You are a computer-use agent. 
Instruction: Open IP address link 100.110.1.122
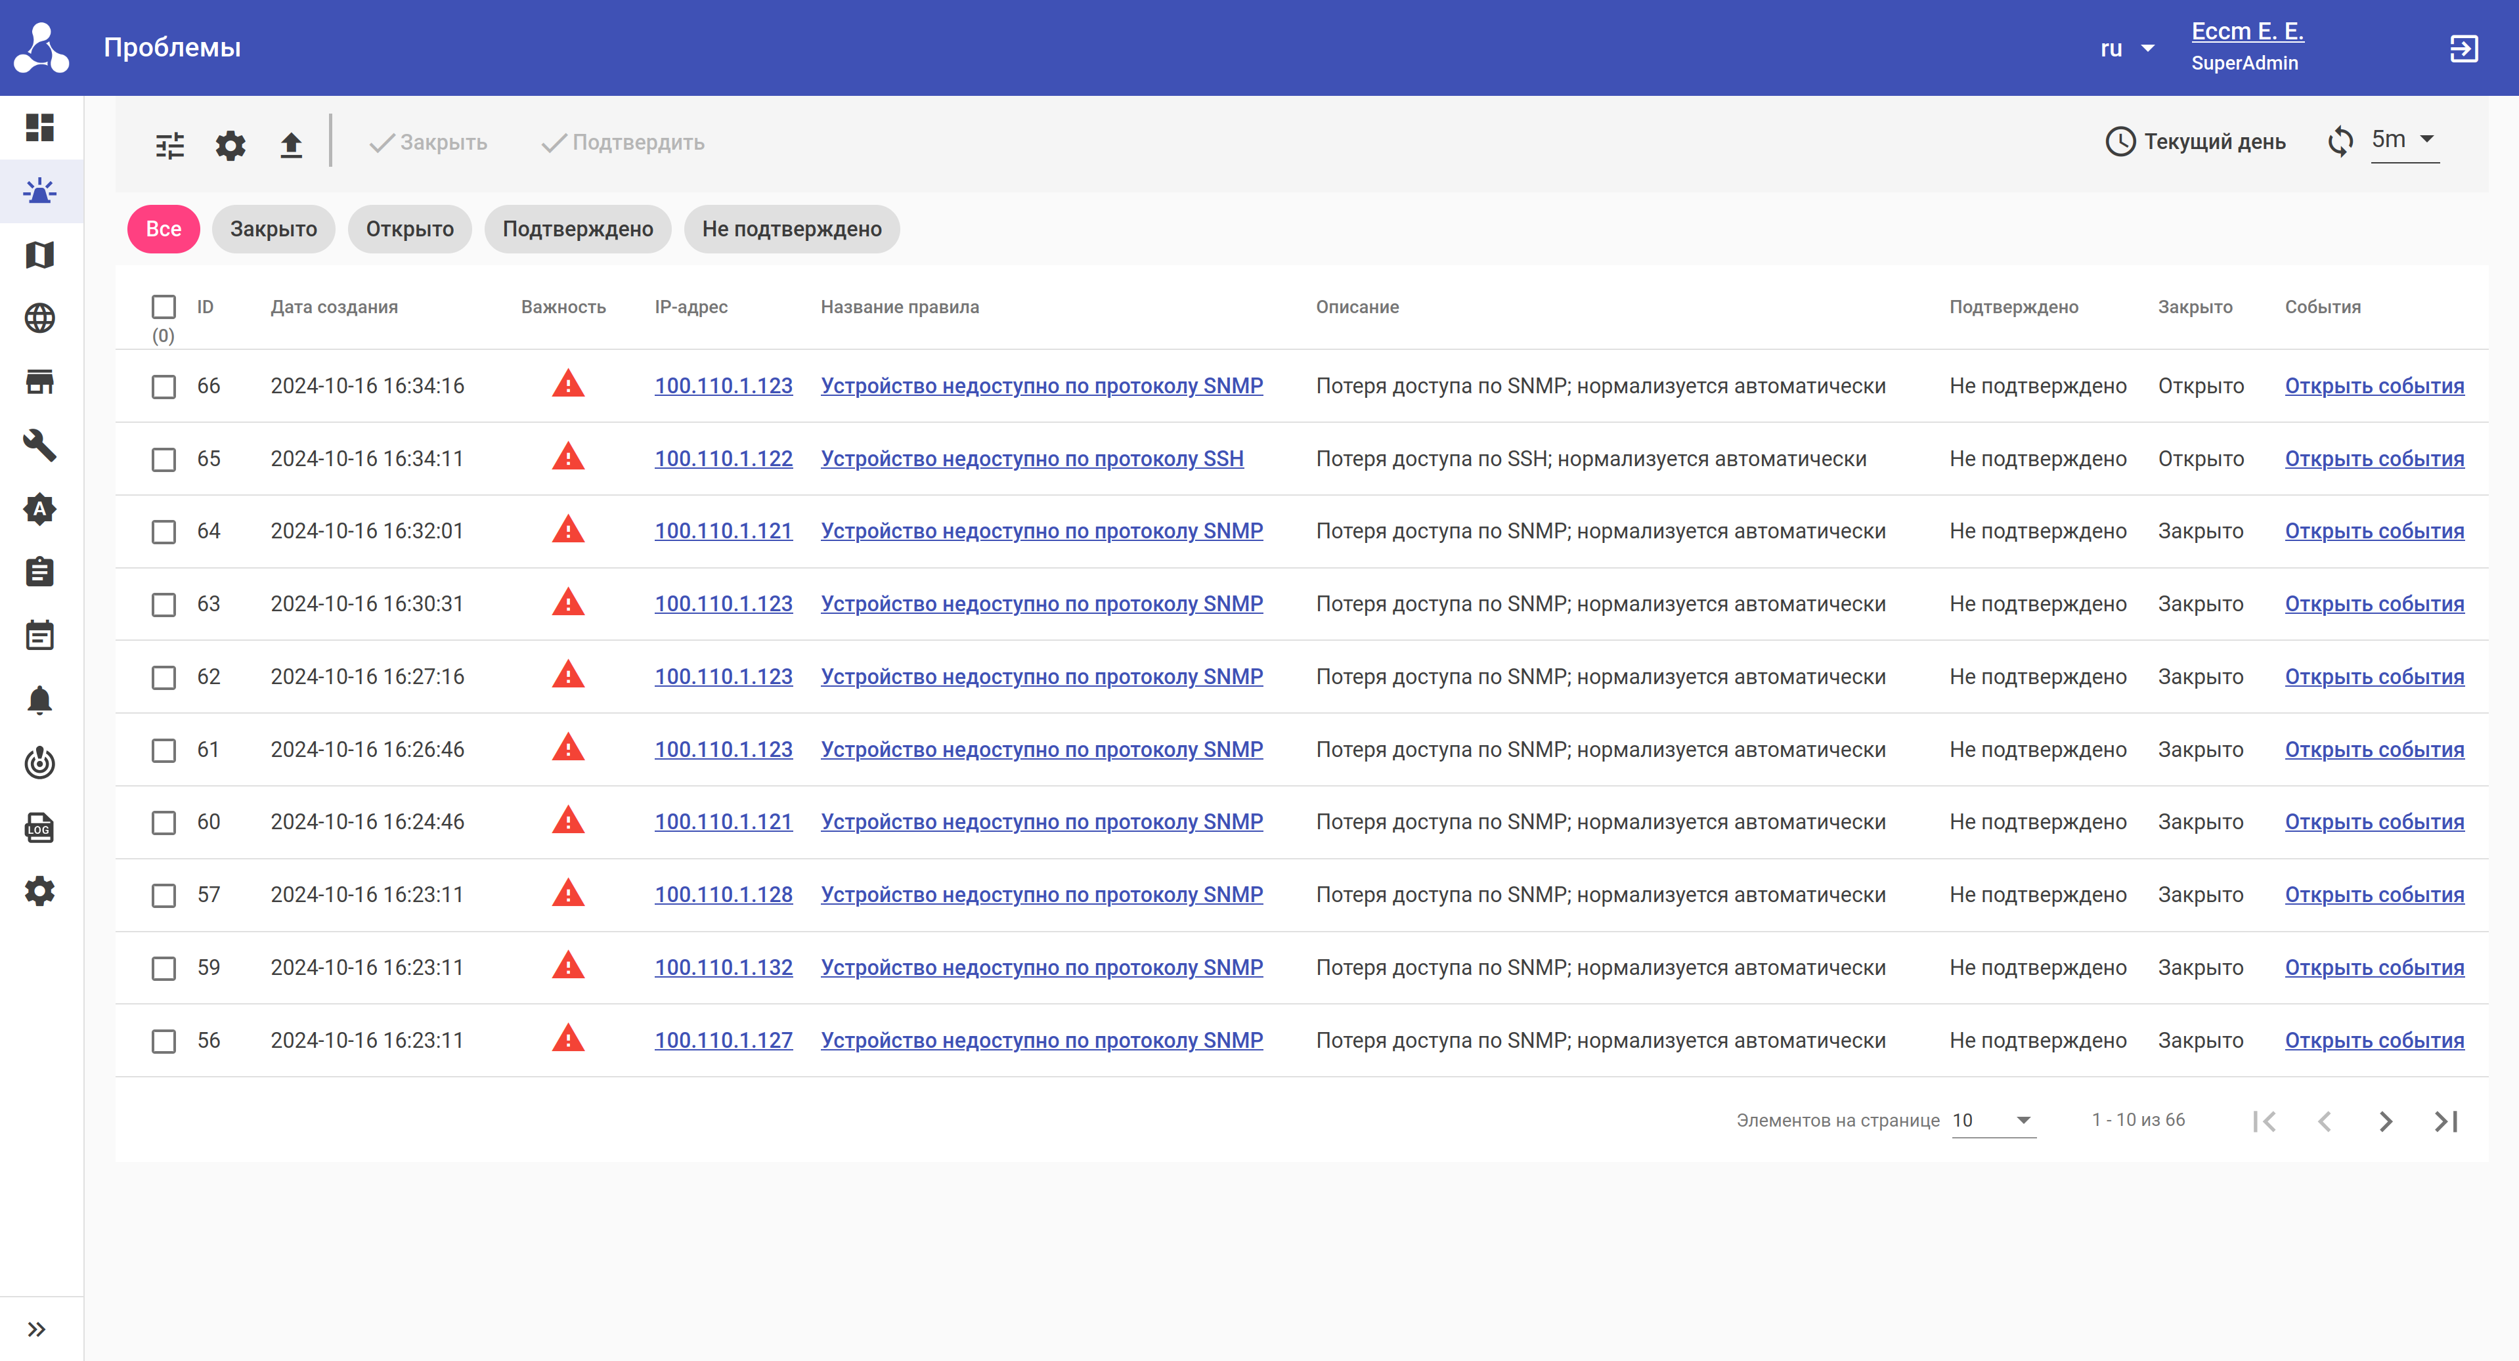pos(722,458)
